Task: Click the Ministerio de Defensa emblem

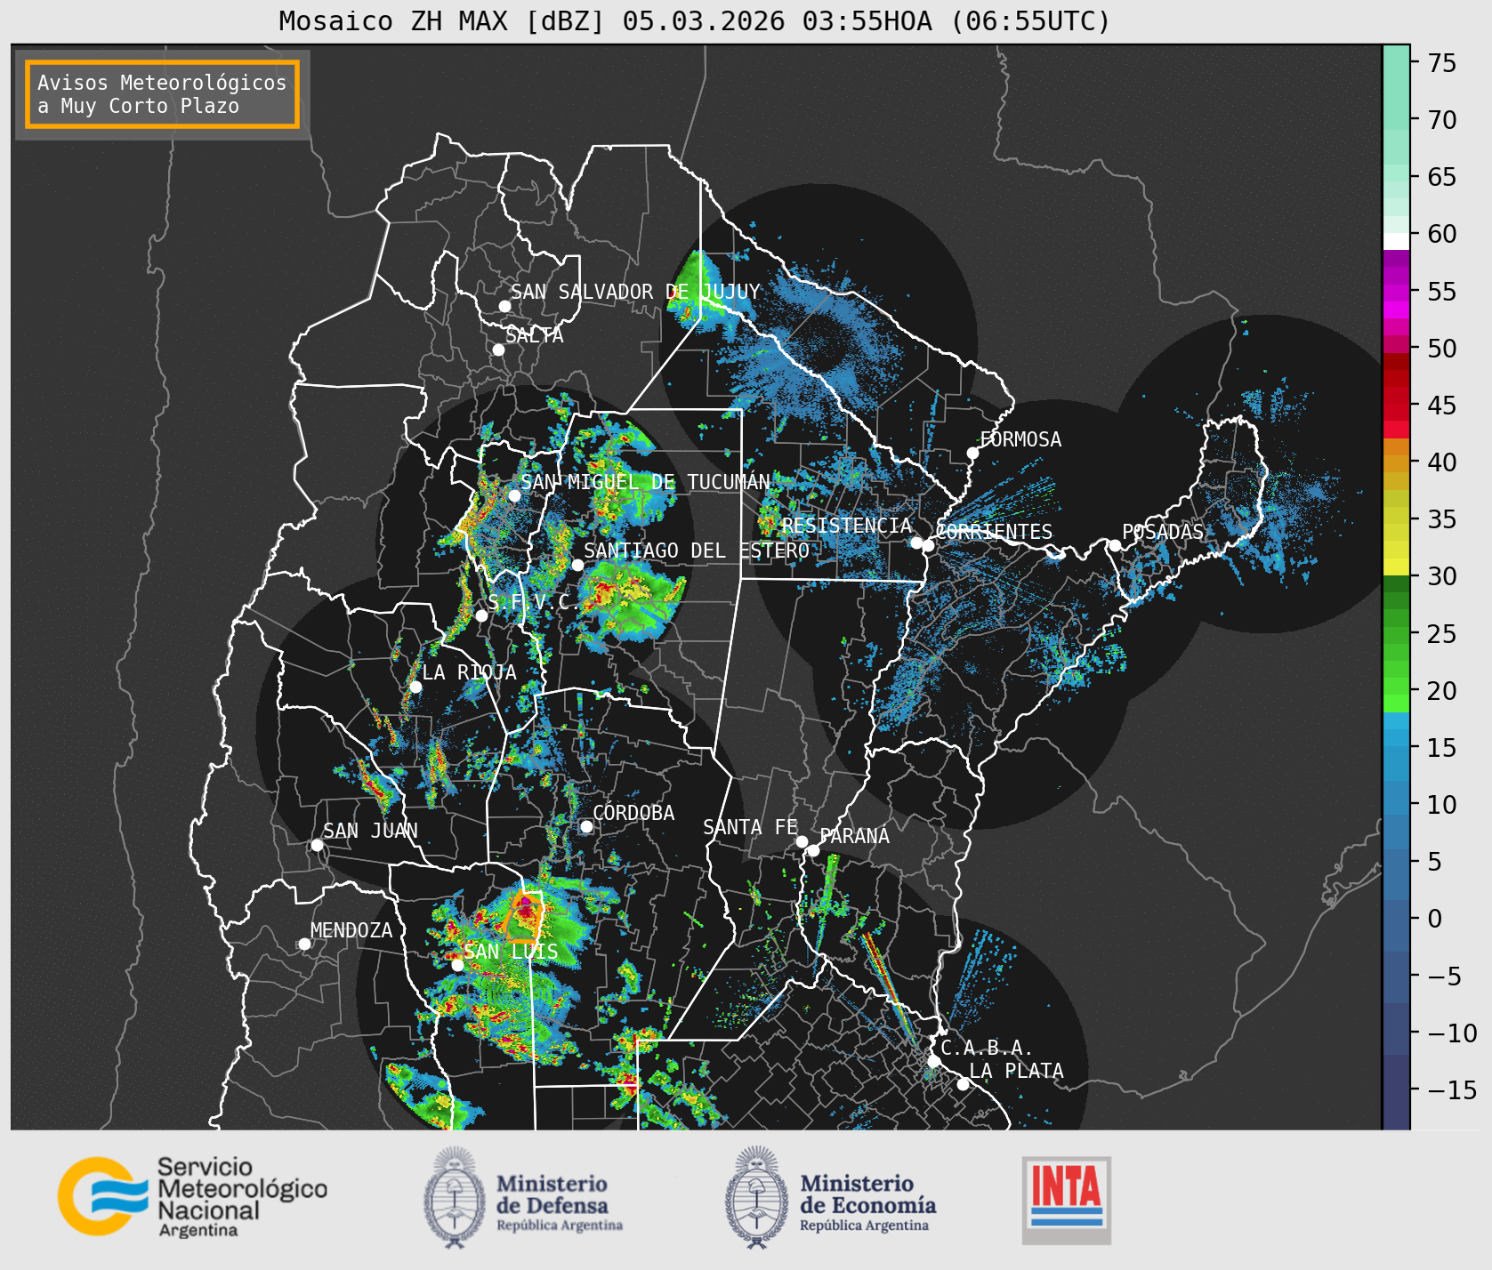Action: 456,1197
